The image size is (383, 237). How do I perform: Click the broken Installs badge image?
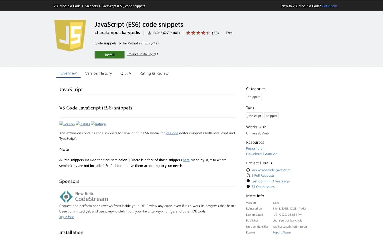click(x=83, y=124)
